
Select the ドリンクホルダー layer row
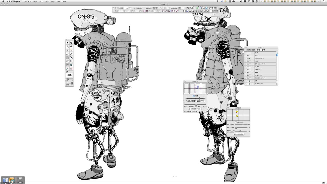260,58
